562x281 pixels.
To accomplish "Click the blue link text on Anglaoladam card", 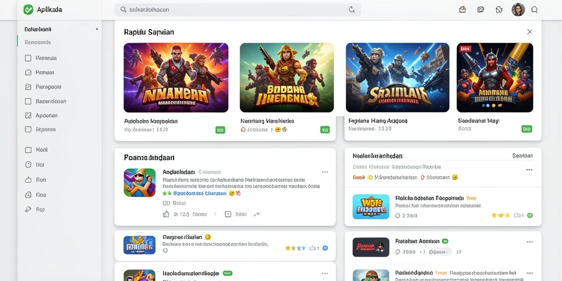I will point(200,193).
